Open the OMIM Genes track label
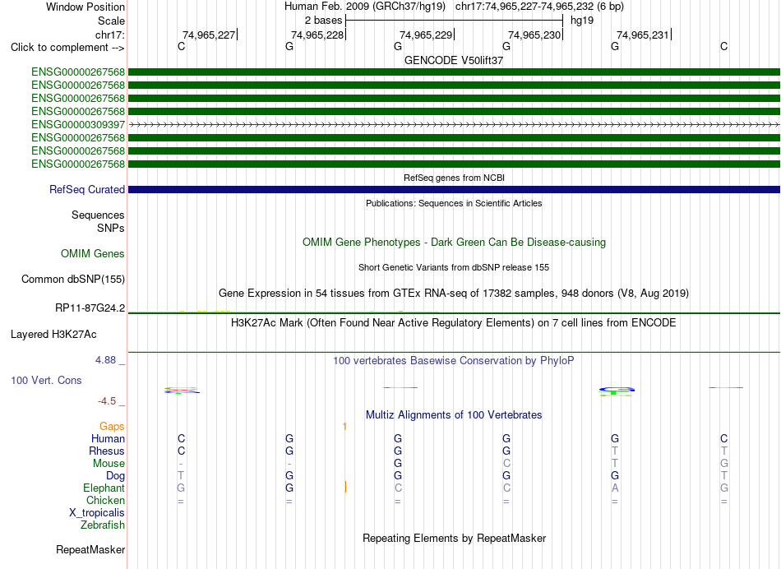 click(x=92, y=253)
